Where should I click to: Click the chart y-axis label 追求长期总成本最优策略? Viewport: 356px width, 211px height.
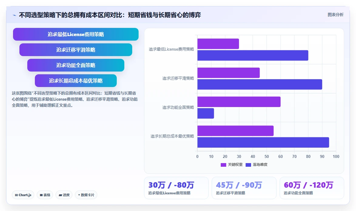click(172, 136)
